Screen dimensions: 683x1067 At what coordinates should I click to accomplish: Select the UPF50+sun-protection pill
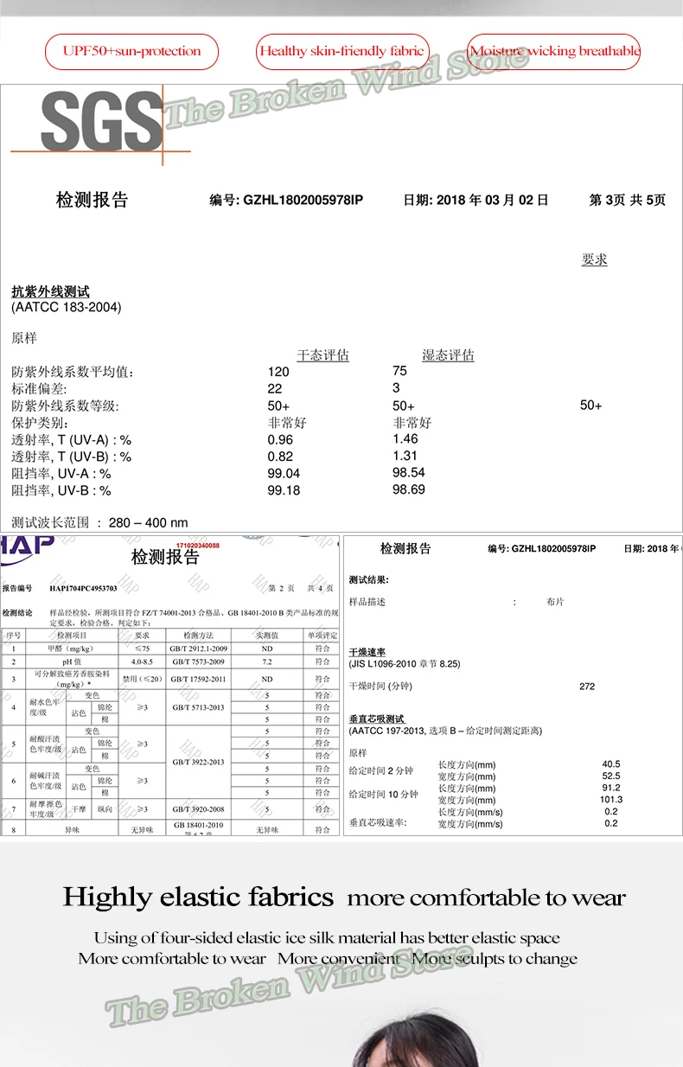(131, 51)
